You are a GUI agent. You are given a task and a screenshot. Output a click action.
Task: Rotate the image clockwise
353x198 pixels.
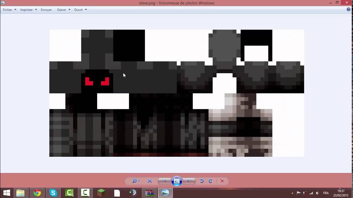point(210,181)
